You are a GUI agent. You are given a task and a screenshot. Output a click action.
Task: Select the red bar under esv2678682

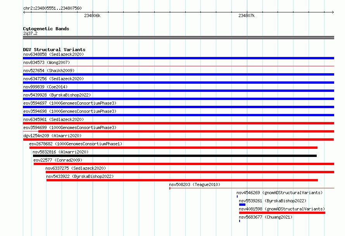[x=173, y=148]
